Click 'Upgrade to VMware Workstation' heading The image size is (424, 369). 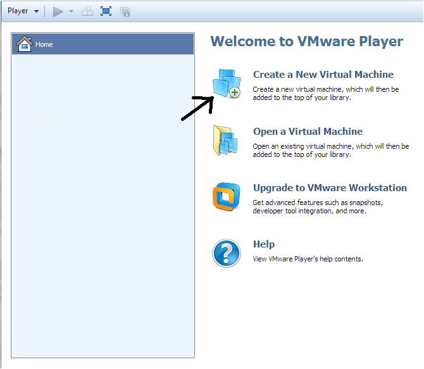(330, 188)
